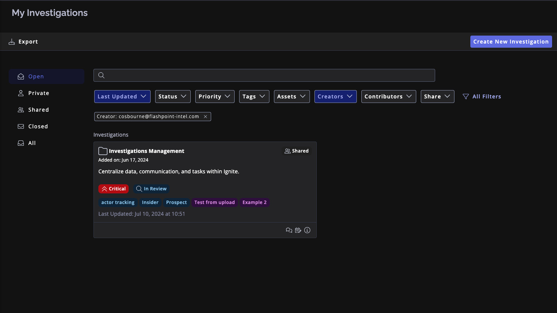Click the Shared people icon in sidebar
Image resolution: width=557 pixels, height=313 pixels.
[x=21, y=110]
